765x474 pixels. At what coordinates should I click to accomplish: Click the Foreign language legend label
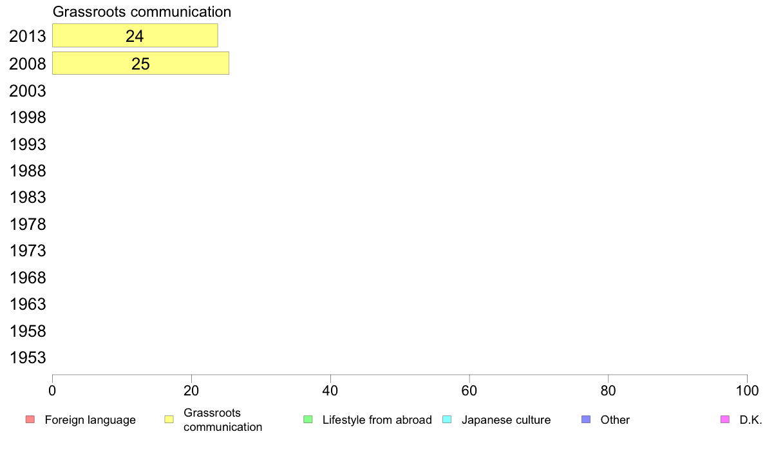click(90, 420)
